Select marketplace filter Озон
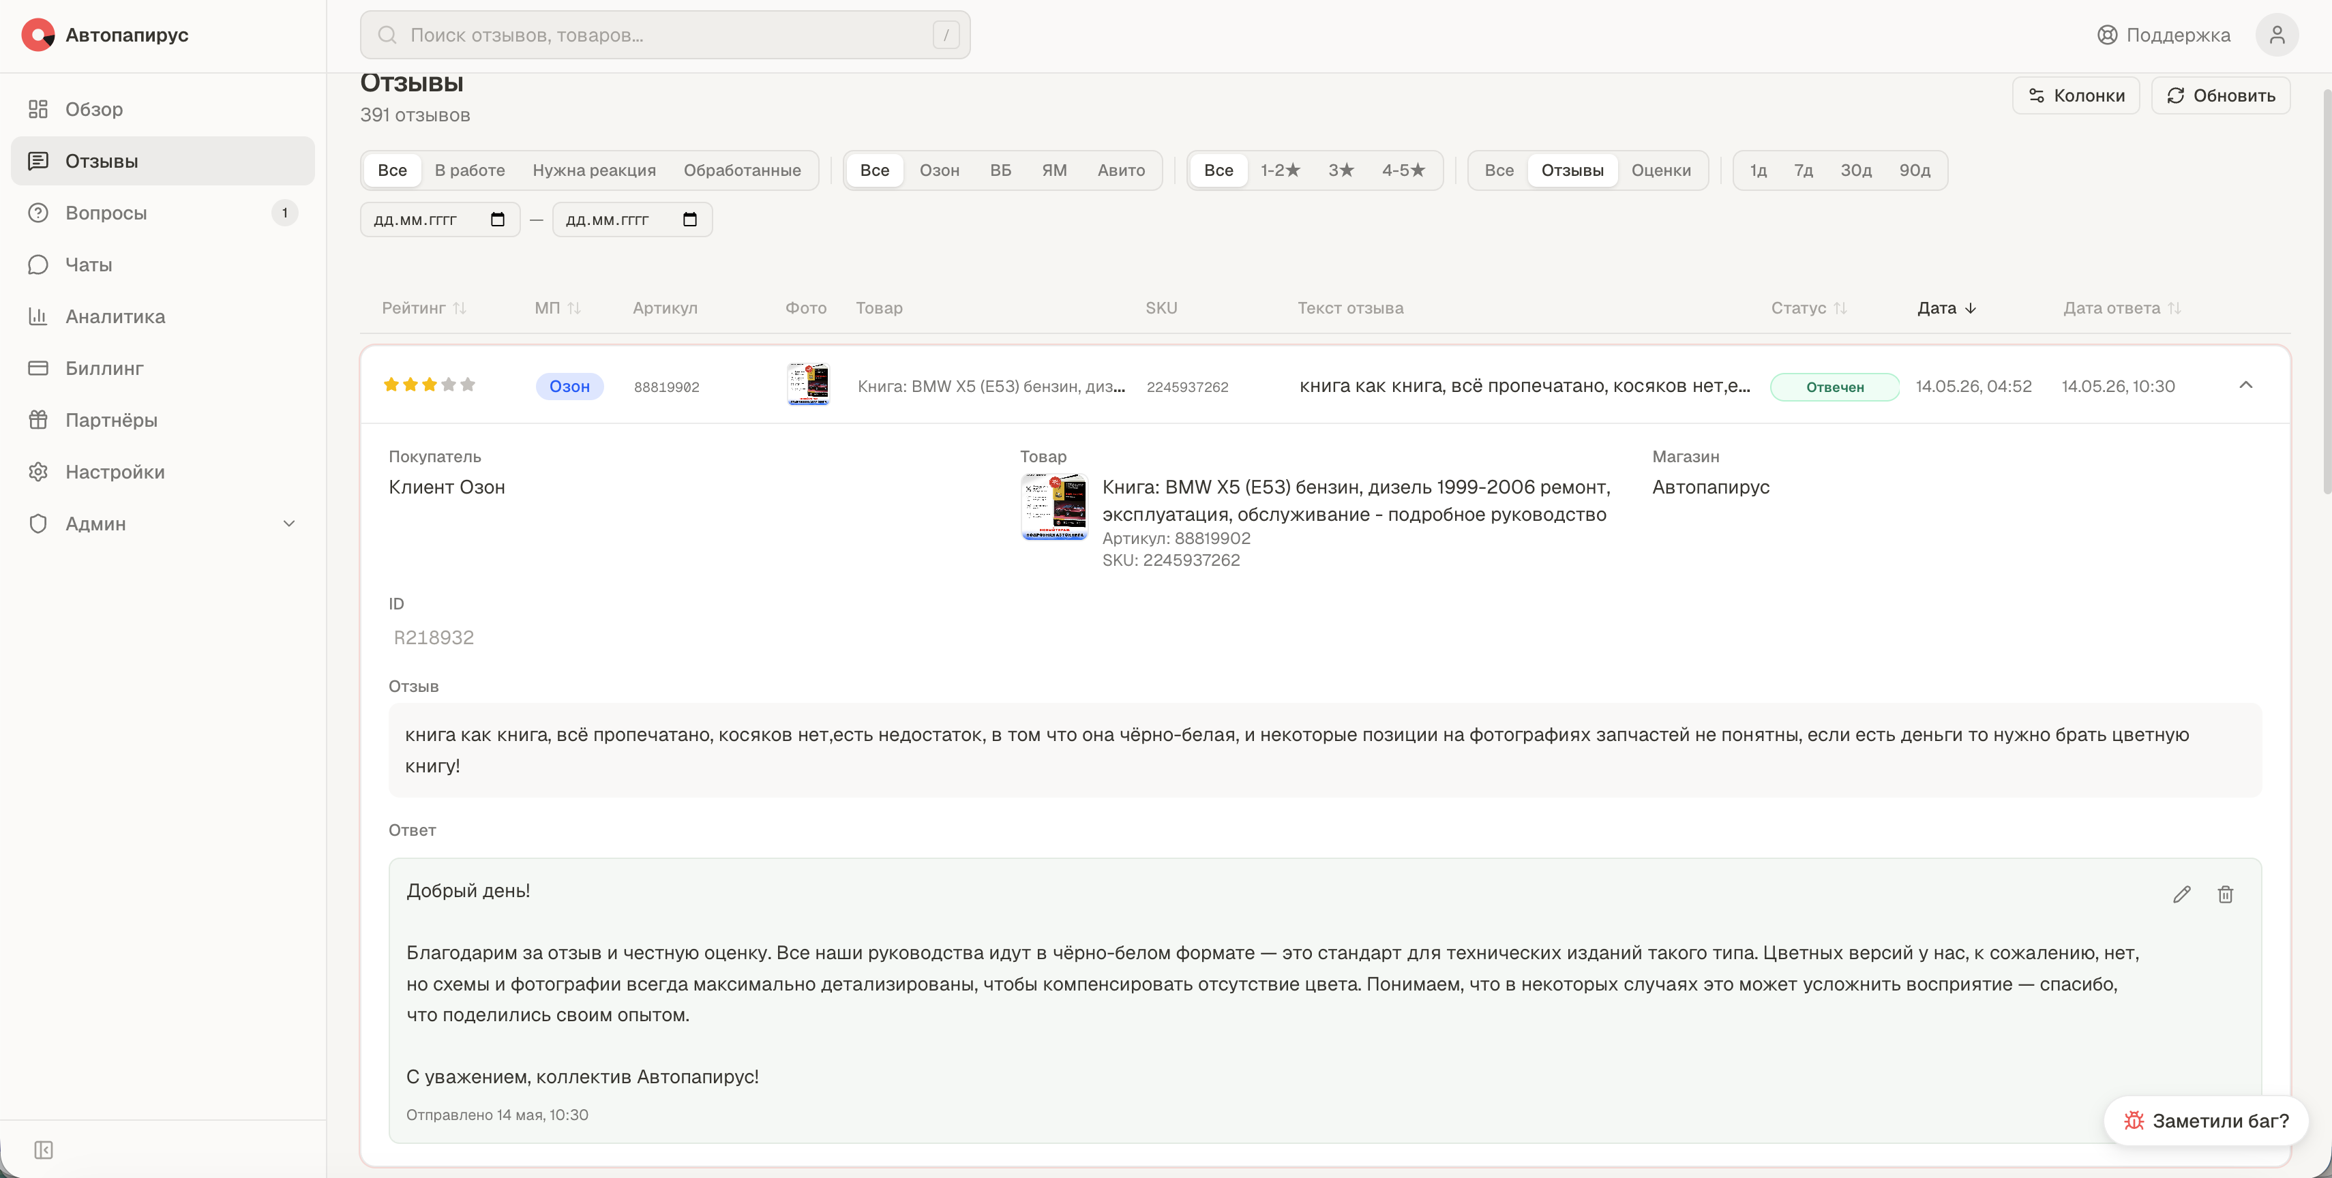 (x=940, y=170)
